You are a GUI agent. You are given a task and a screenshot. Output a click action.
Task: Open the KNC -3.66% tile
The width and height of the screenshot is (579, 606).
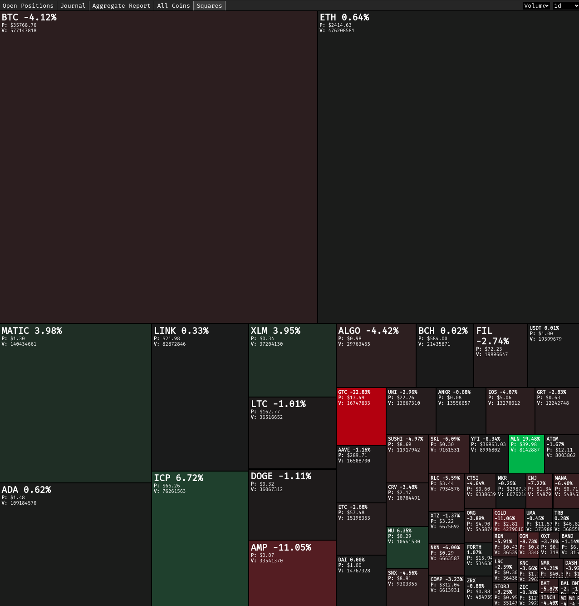[528, 571]
